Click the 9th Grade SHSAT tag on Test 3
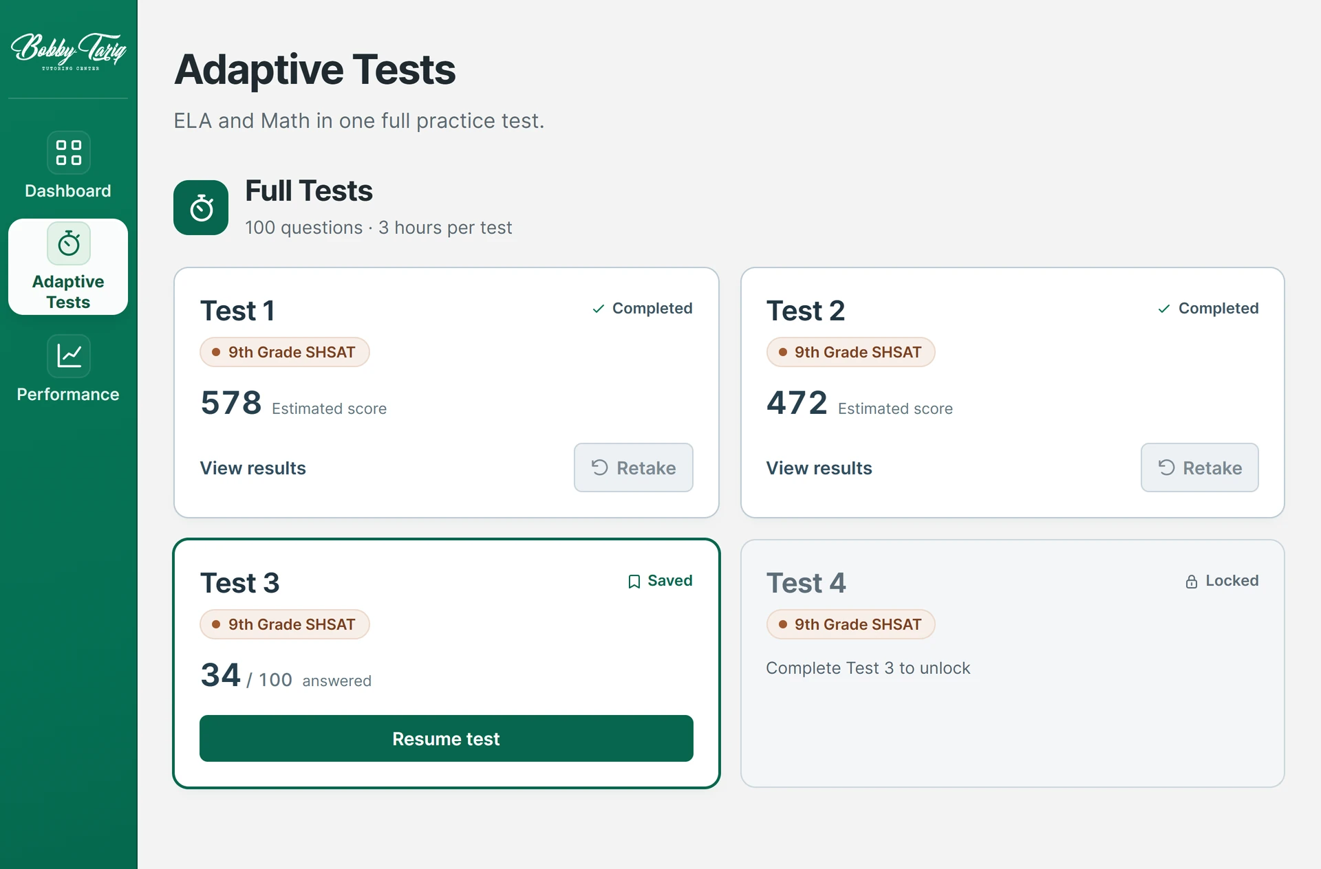This screenshot has width=1321, height=869. click(x=285, y=624)
